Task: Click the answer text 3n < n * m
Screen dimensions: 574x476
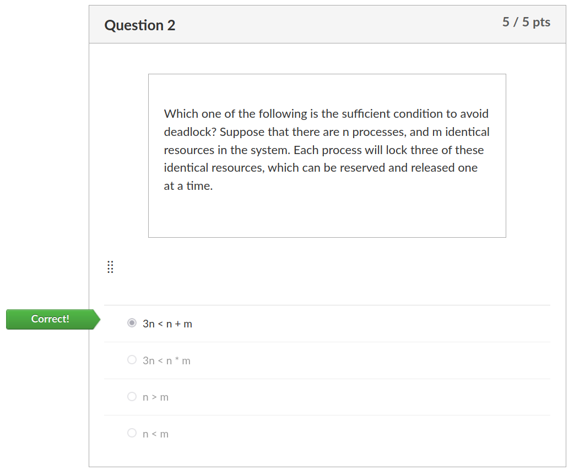Action: point(166,361)
